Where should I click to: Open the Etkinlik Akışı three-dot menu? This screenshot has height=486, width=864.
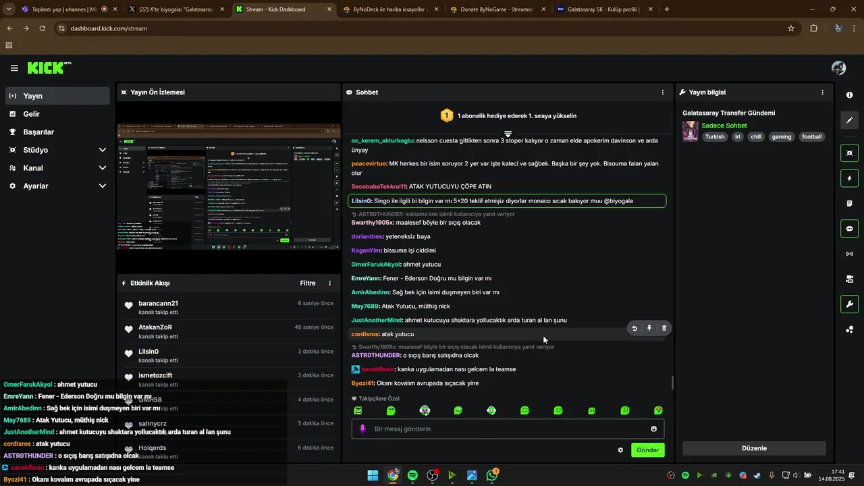tap(330, 283)
